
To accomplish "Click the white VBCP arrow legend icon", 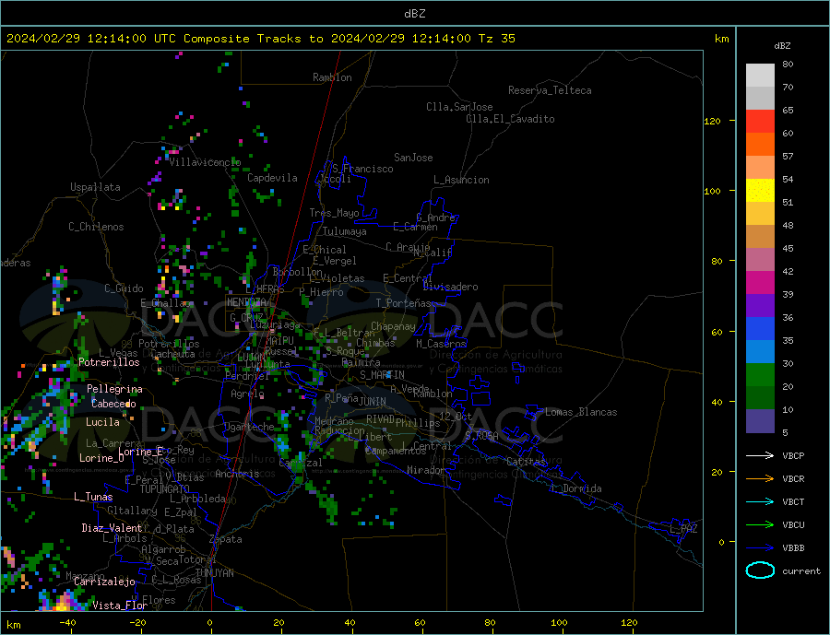I will pos(760,455).
